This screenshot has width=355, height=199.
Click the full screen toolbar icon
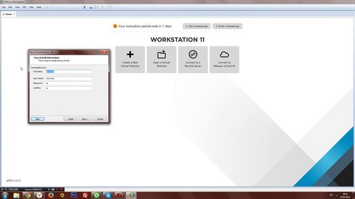point(97,7)
